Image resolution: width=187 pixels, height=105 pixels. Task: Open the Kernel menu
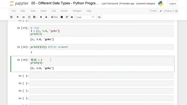(64, 11)
